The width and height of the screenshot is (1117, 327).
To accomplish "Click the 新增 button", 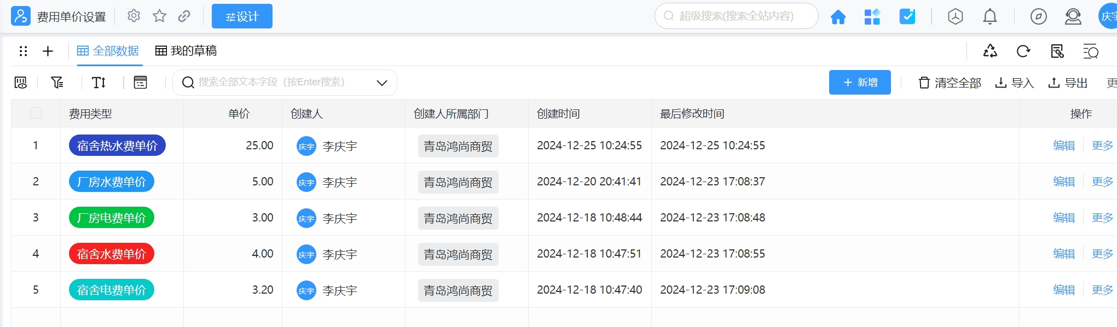I will 859,83.
